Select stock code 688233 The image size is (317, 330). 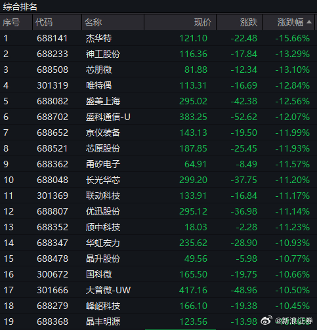(53, 54)
